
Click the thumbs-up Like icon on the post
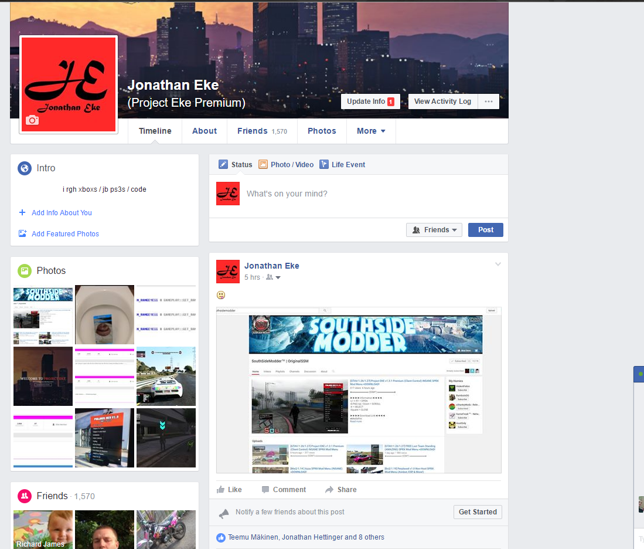tap(220, 489)
